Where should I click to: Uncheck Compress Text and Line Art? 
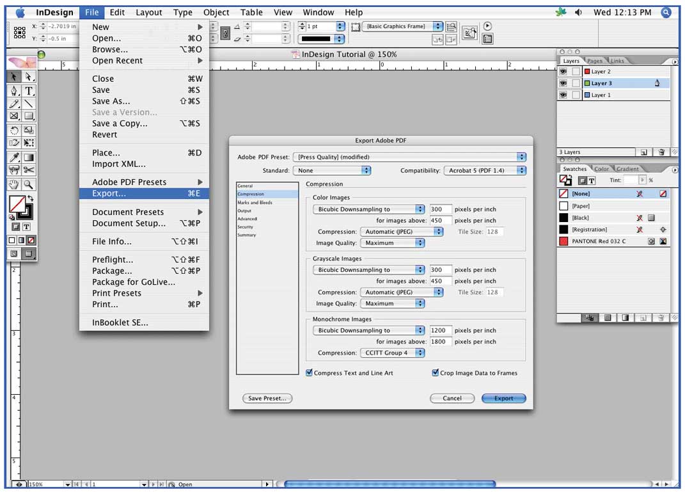310,372
